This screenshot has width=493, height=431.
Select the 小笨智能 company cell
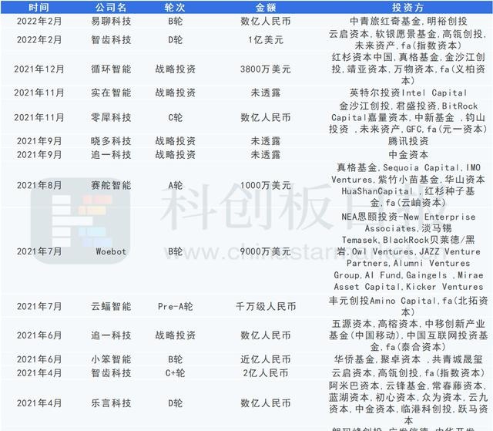tap(111, 359)
